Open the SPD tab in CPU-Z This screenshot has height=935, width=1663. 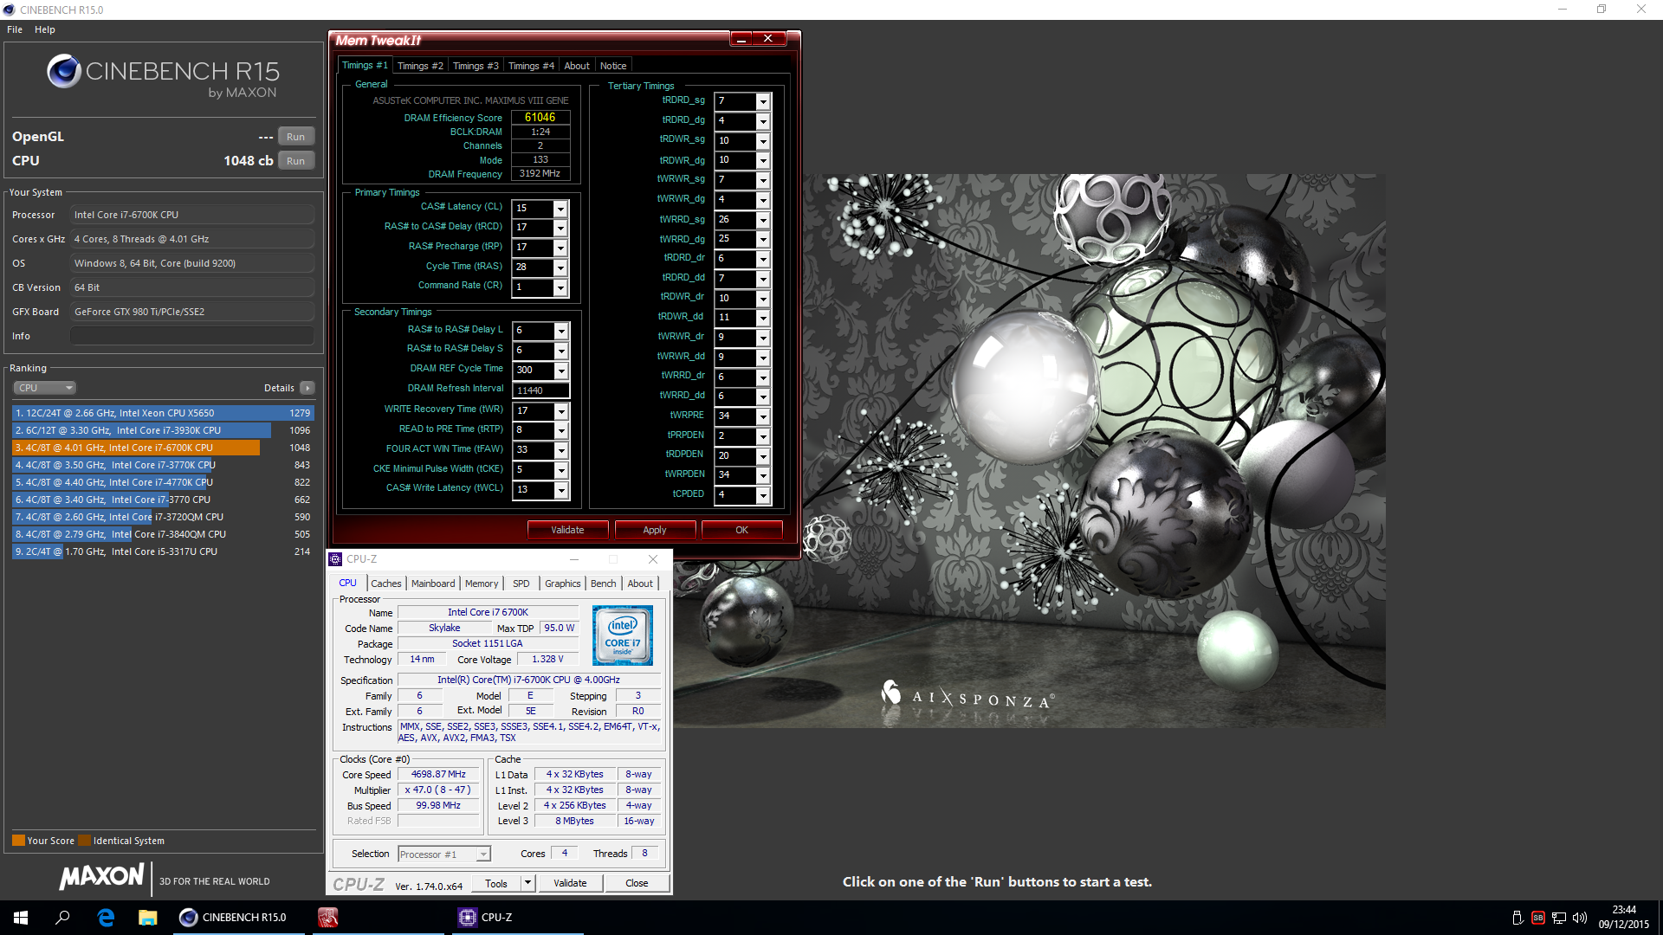coord(521,584)
